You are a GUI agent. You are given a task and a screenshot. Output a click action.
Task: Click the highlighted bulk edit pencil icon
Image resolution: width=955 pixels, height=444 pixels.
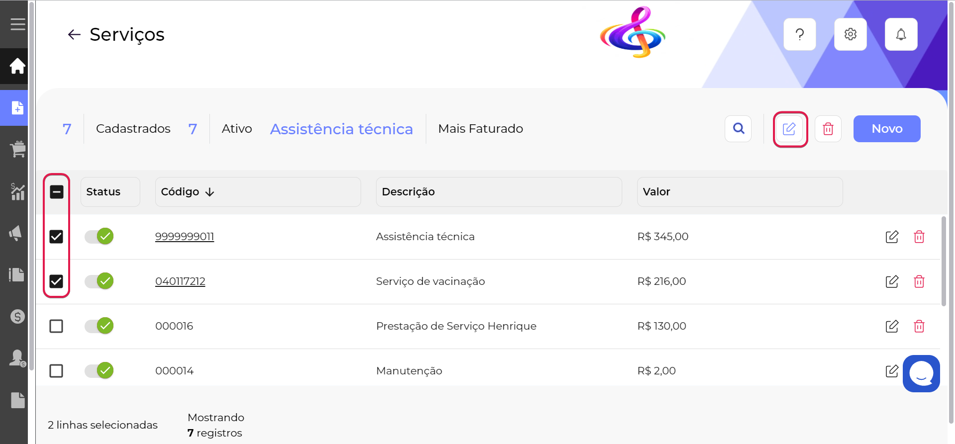point(790,128)
